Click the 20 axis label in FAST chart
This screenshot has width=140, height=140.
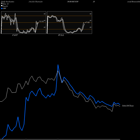(45, 27)
